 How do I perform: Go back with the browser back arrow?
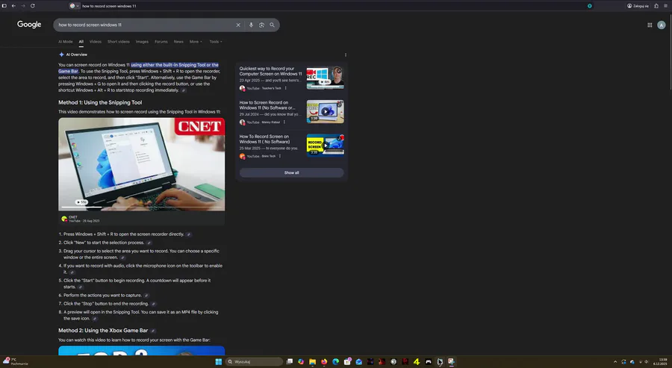[13, 6]
